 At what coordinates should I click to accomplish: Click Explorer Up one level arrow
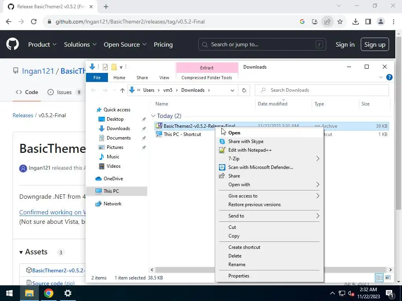pyautogui.click(x=122, y=90)
